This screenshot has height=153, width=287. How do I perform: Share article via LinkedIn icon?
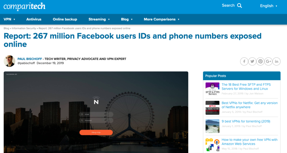276,62
